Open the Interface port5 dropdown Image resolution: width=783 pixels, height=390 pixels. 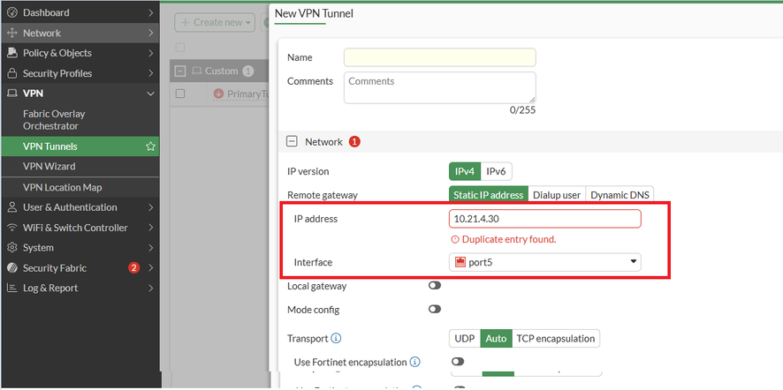(545, 262)
